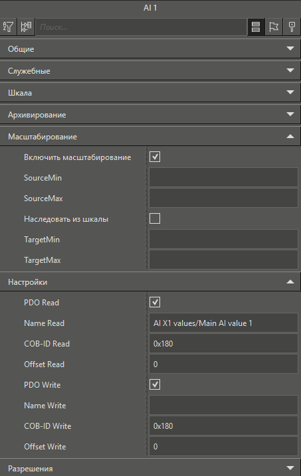Click the Offset Write label
The height and width of the screenshot is (476, 301).
pyautogui.click(x=45, y=447)
